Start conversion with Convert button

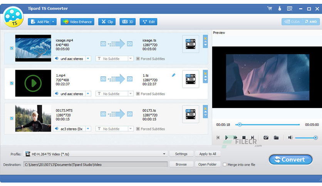290,159
